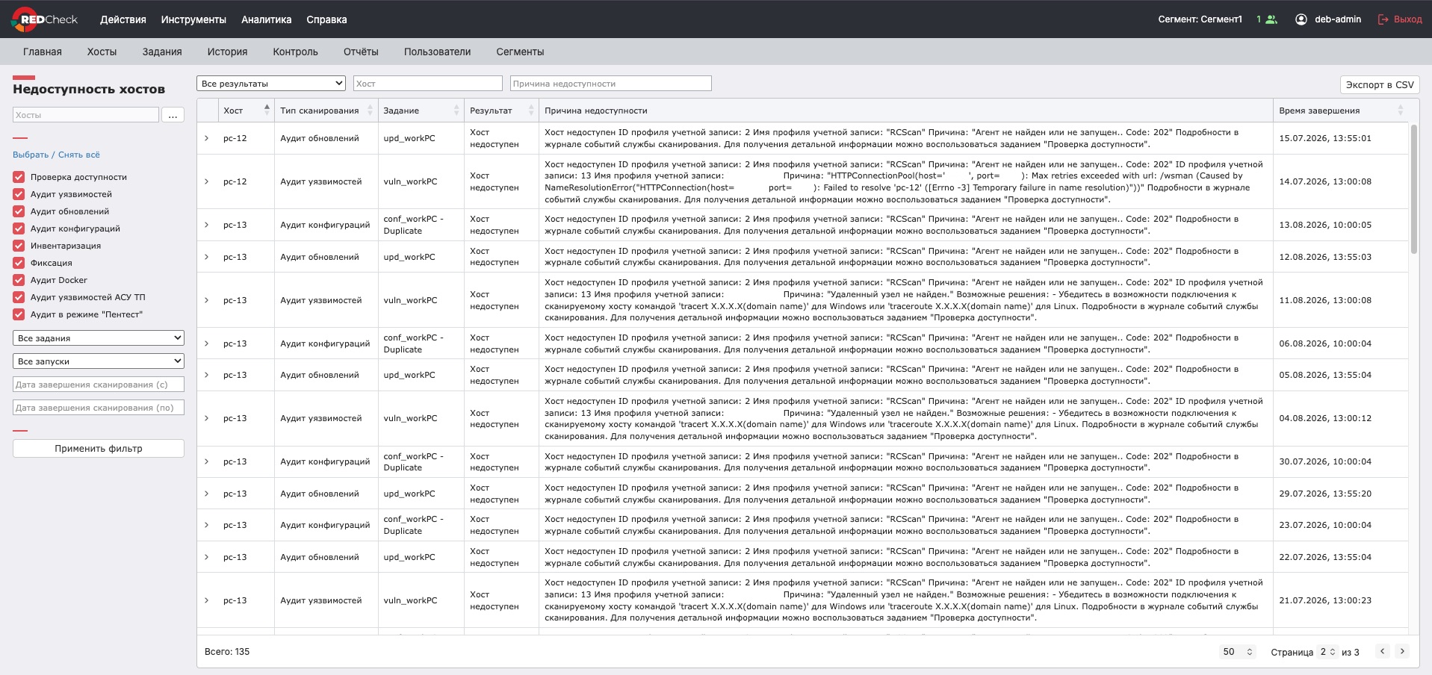
Task: Go to Задания tab
Action: pyautogui.click(x=162, y=52)
